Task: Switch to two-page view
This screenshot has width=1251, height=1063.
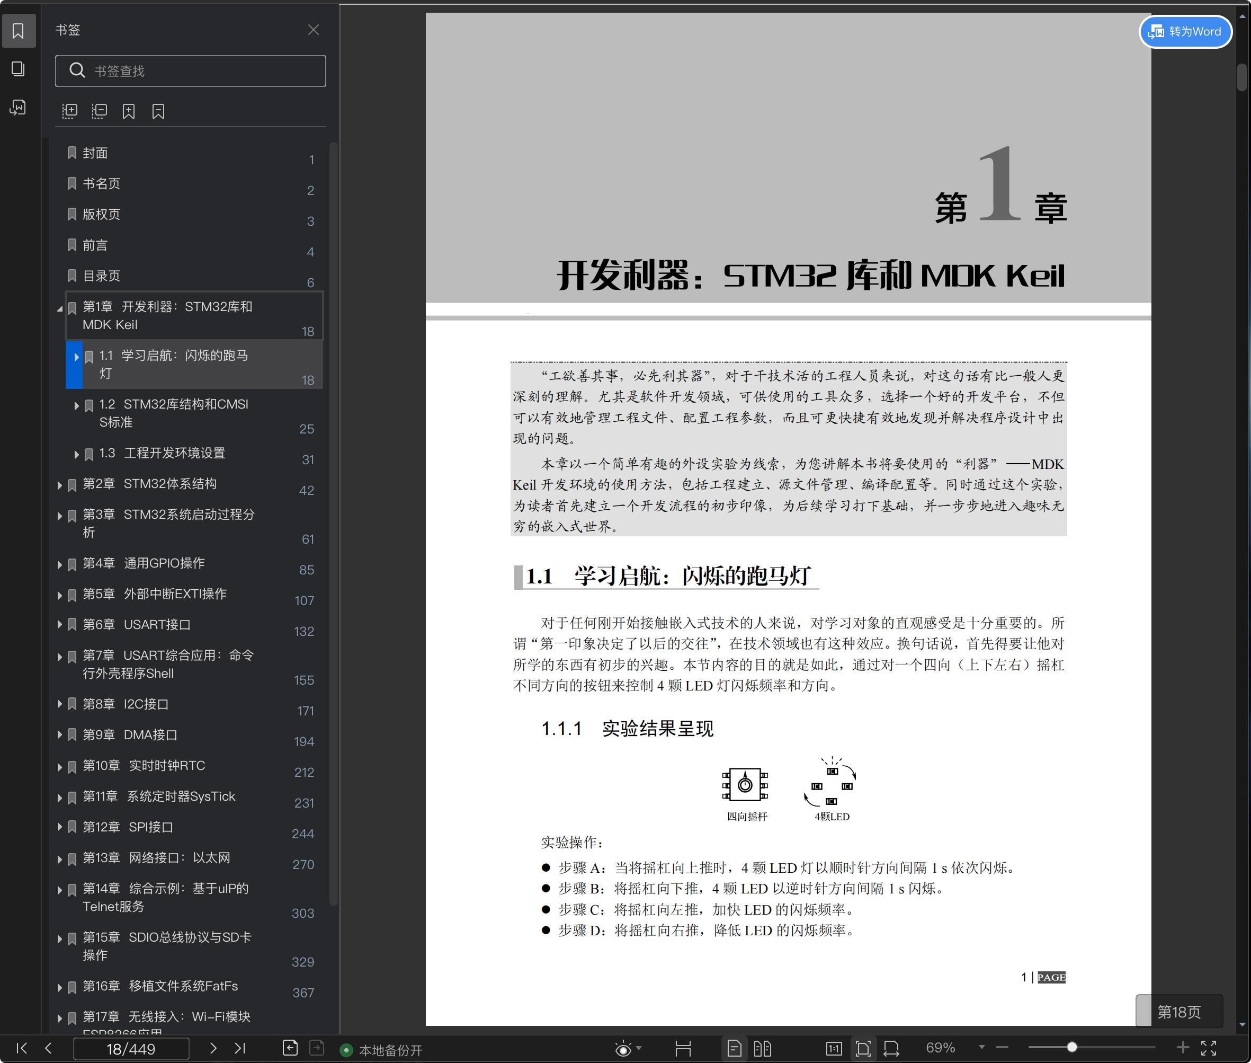Action: [763, 1049]
